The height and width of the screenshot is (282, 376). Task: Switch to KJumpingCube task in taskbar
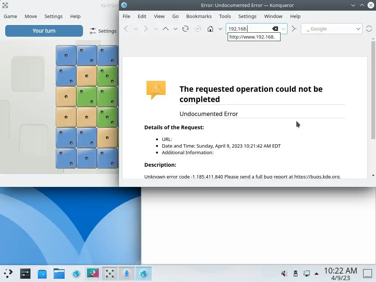tap(109, 273)
